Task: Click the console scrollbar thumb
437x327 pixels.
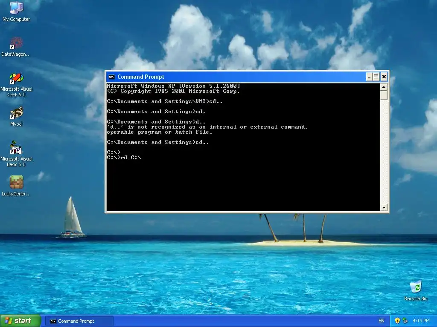Action: [x=384, y=95]
